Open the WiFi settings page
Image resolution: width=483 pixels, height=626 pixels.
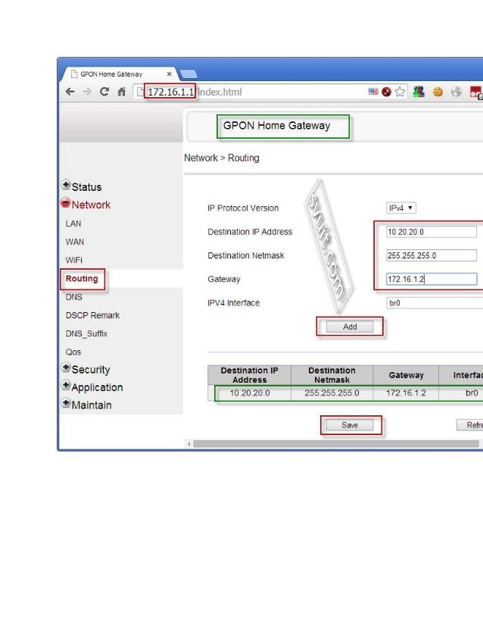point(73,260)
